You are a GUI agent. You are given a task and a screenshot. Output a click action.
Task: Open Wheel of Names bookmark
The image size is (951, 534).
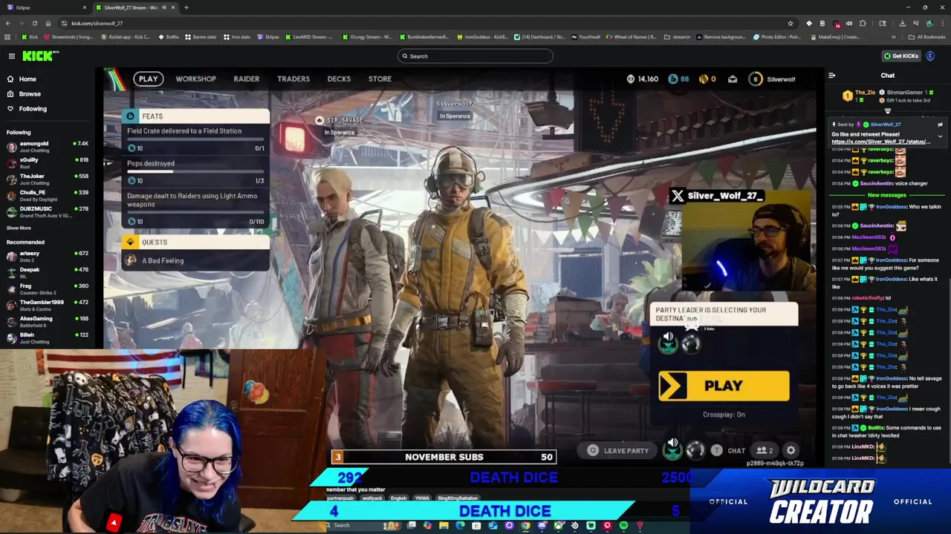(x=632, y=37)
